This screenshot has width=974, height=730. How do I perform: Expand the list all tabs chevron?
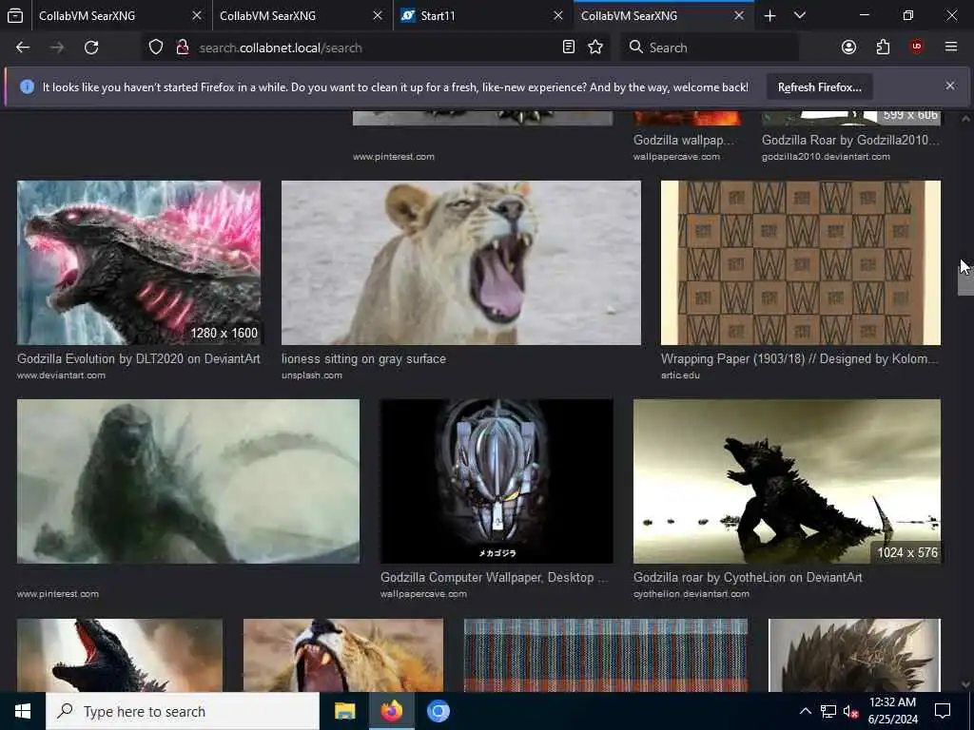[x=799, y=15]
